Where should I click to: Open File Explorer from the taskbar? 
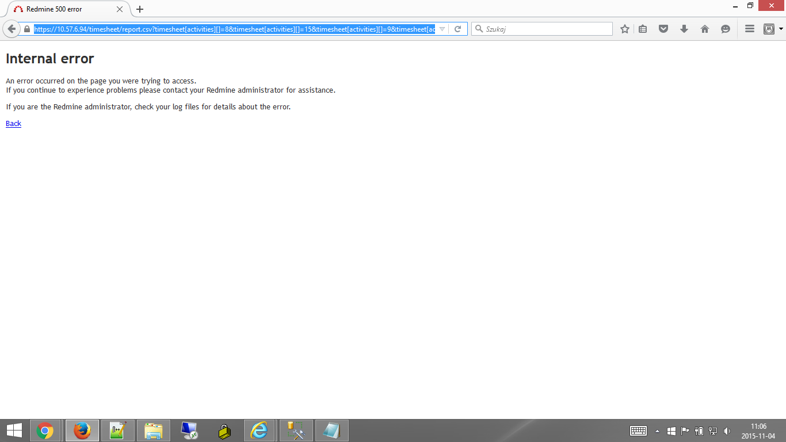(x=154, y=430)
